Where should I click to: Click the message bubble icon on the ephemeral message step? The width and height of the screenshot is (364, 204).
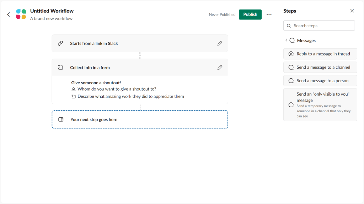290,104
